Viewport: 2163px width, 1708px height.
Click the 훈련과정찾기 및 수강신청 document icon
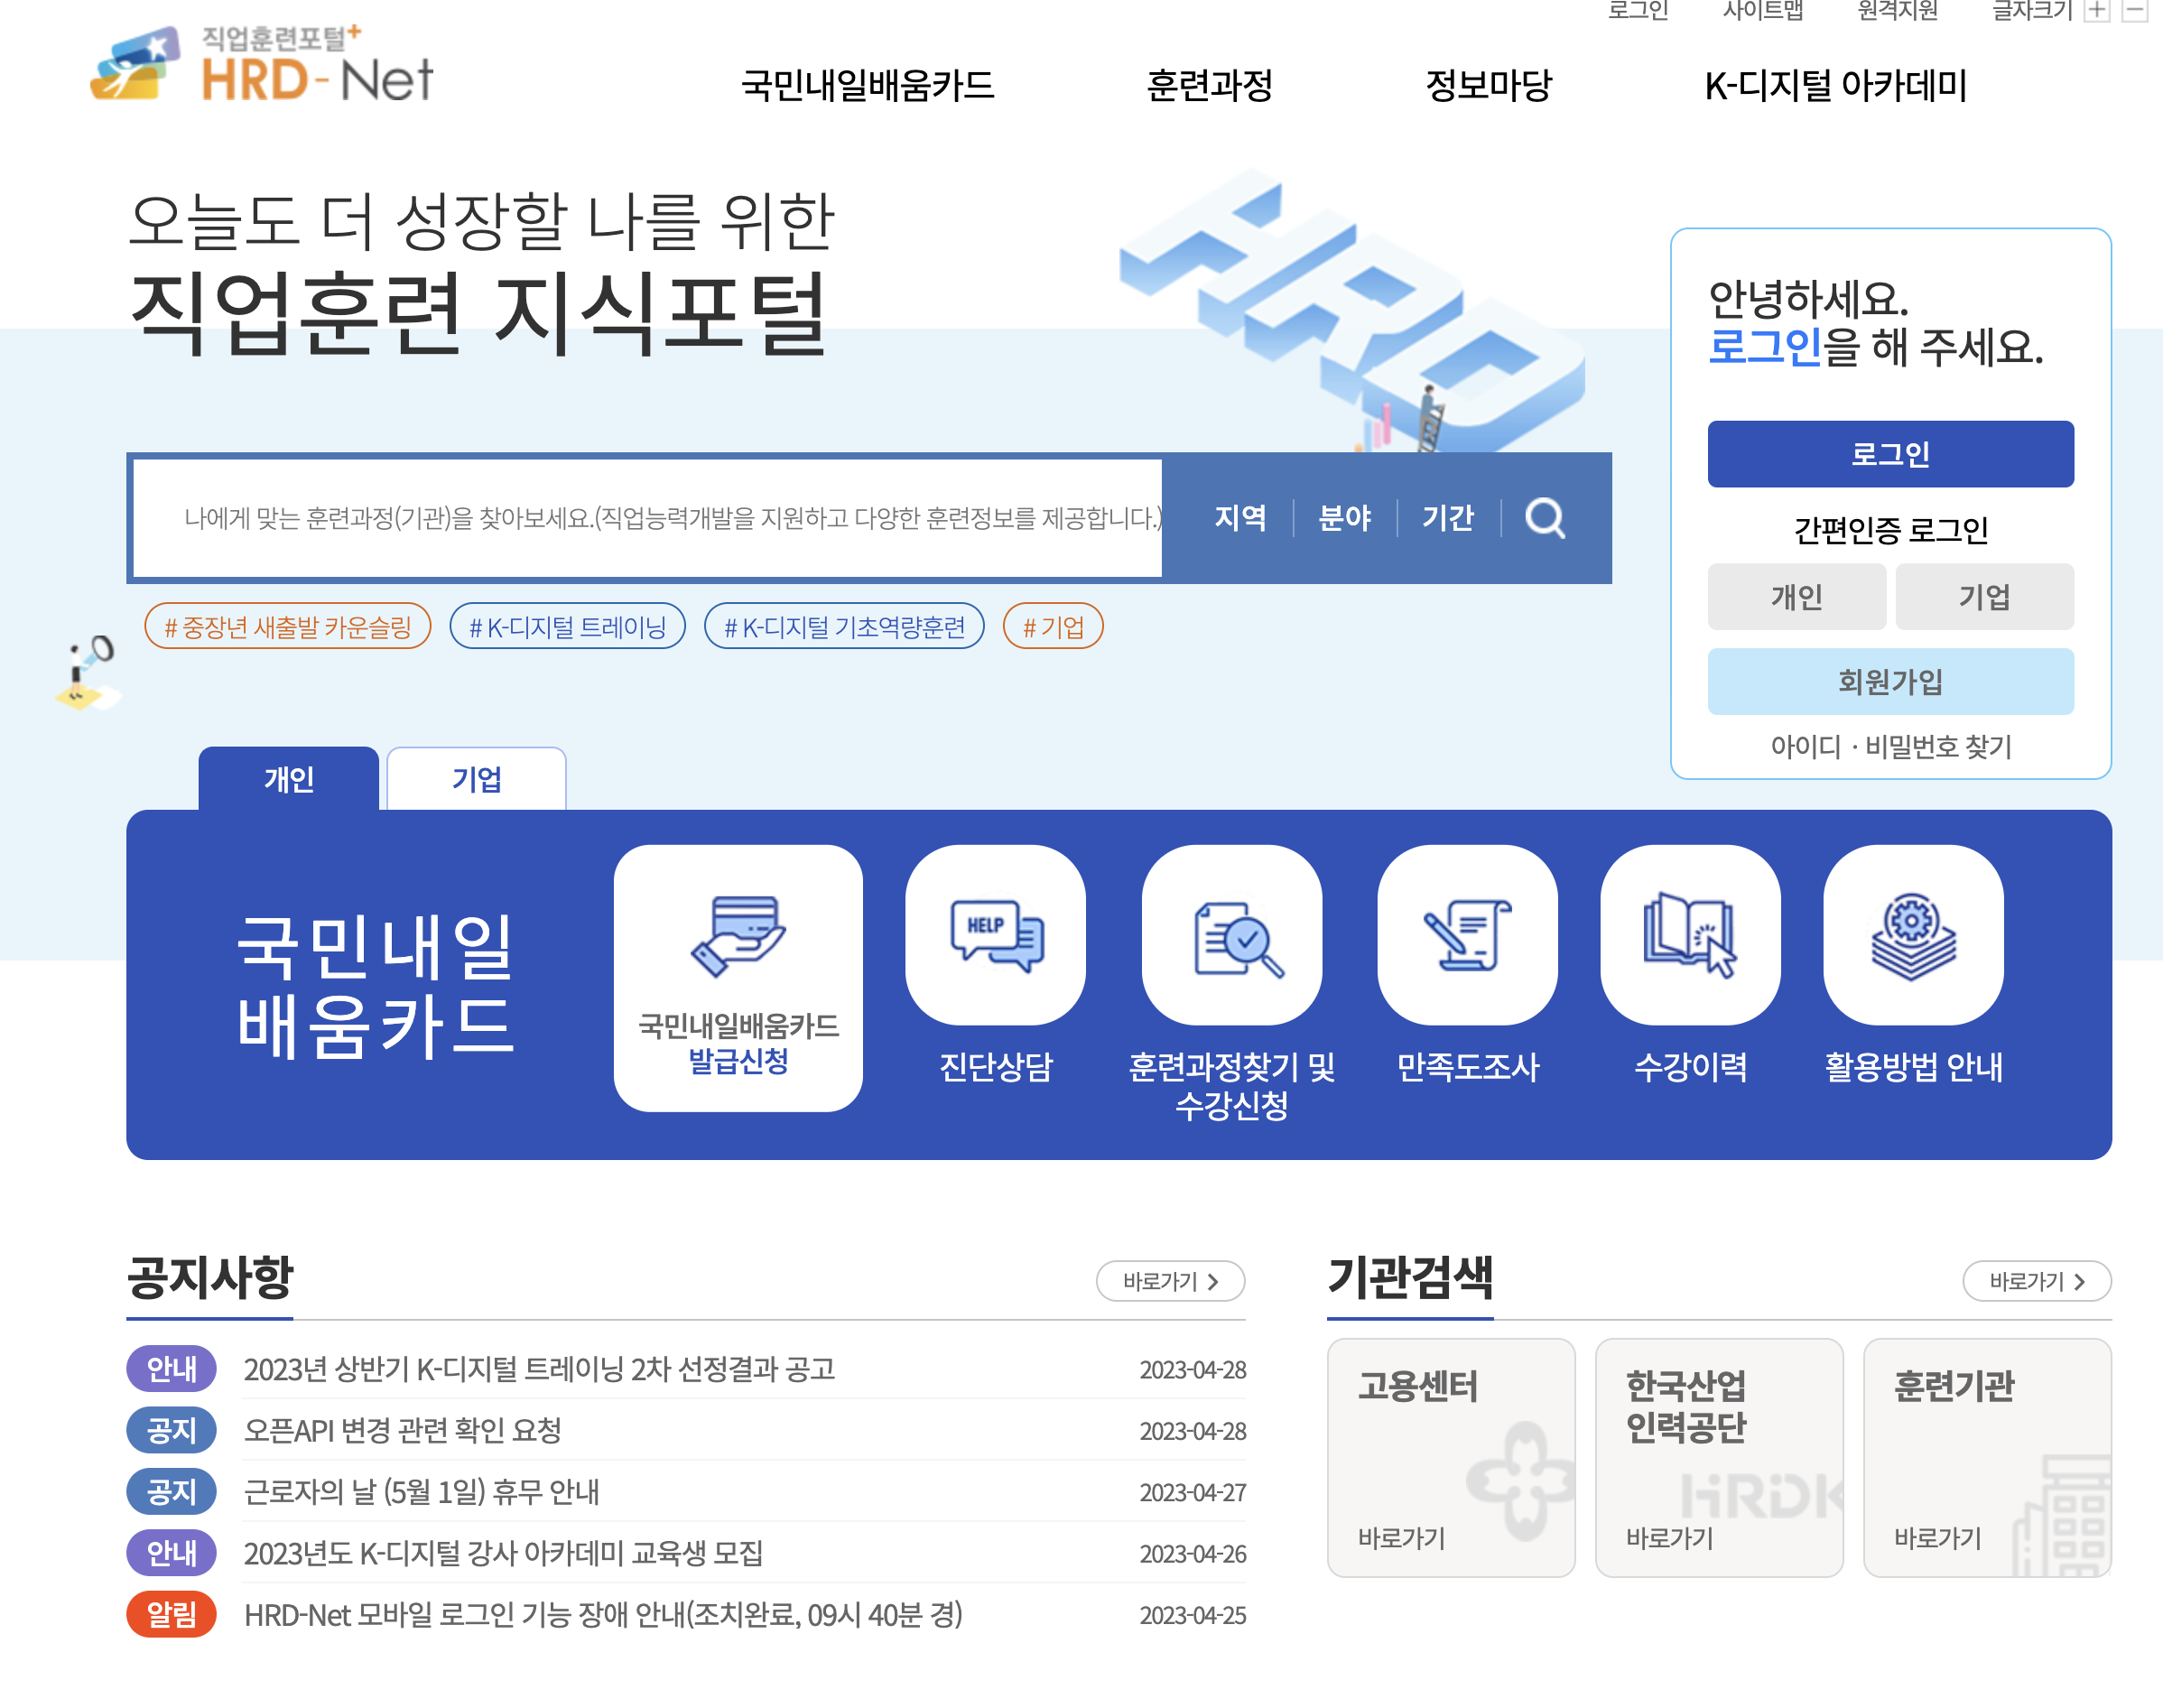click(x=1232, y=938)
